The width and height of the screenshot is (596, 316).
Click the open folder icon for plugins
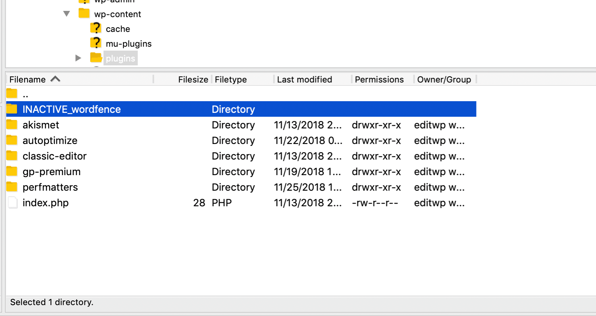coord(96,58)
